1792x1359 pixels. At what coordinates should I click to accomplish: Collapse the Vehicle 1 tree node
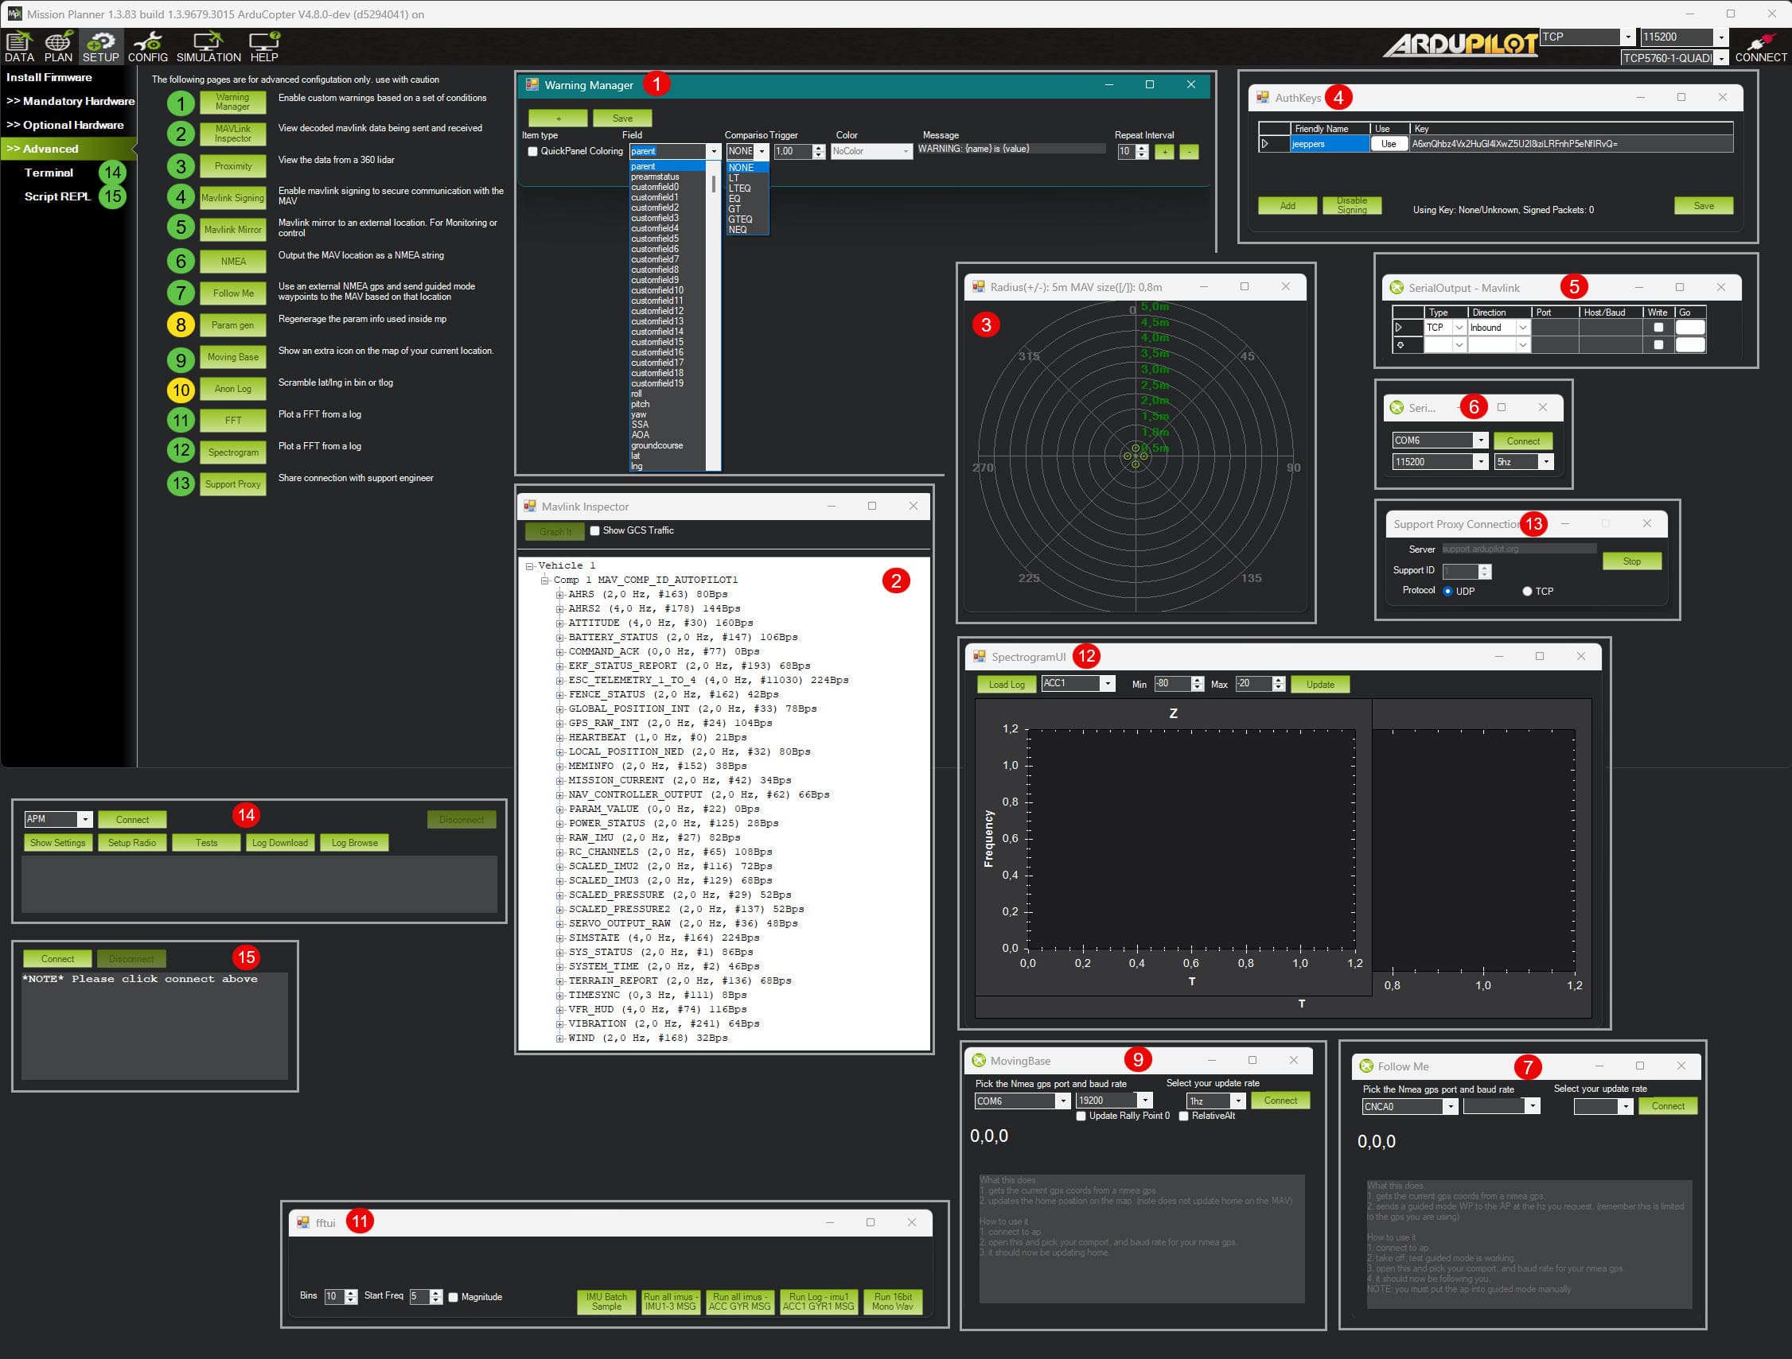pyautogui.click(x=530, y=565)
